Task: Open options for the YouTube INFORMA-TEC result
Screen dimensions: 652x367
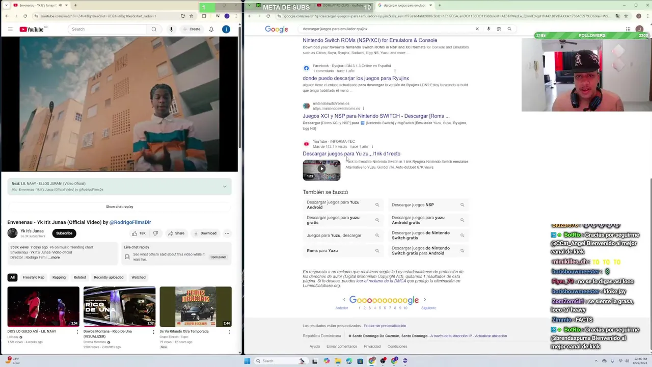Action: pos(372,147)
